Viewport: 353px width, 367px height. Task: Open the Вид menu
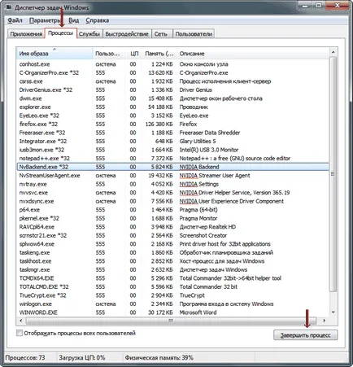point(73,20)
